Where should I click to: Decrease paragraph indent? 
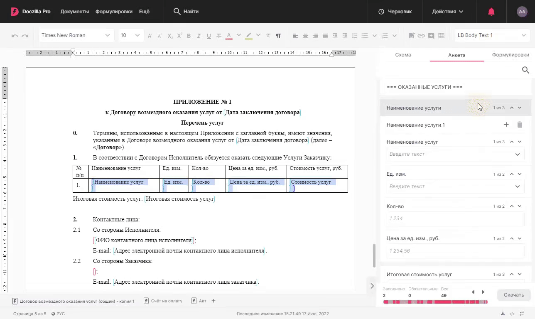click(x=335, y=36)
